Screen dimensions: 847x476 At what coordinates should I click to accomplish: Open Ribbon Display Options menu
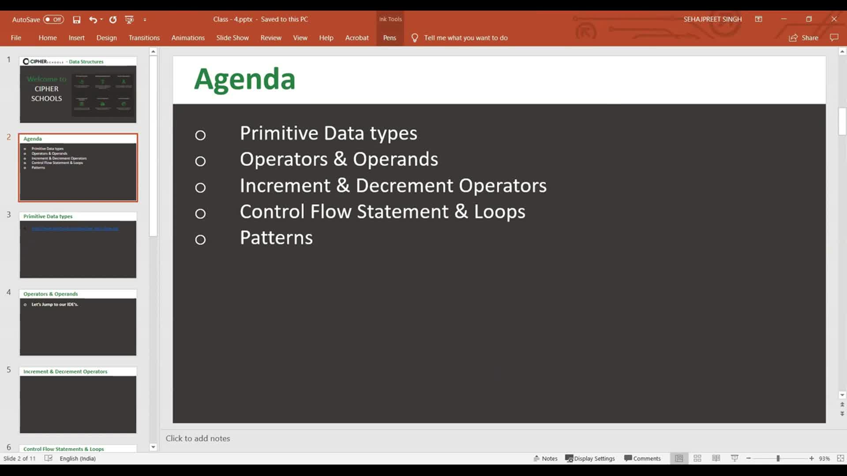coord(758,19)
